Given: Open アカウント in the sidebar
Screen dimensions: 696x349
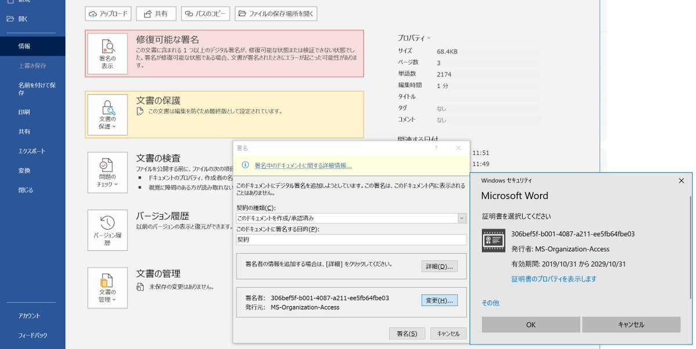Looking at the screenshot, I should 32,315.
